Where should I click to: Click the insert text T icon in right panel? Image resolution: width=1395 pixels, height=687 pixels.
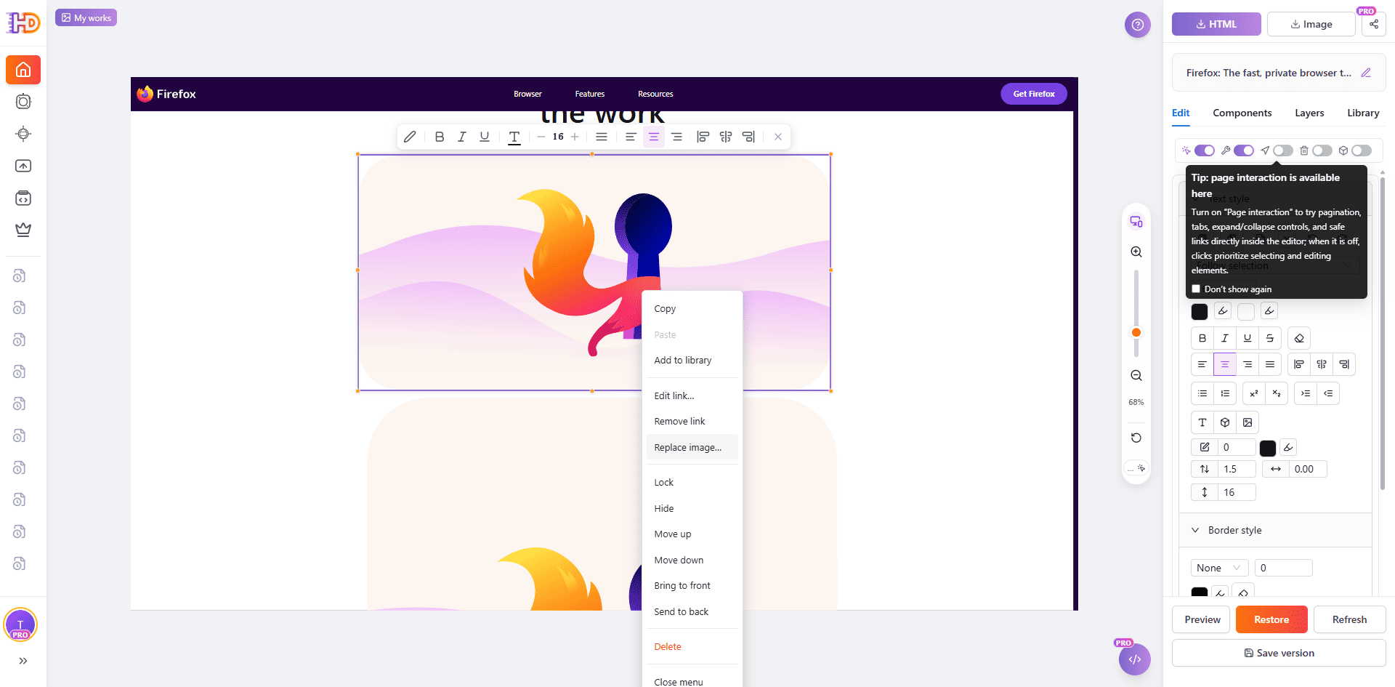coord(1202,422)
